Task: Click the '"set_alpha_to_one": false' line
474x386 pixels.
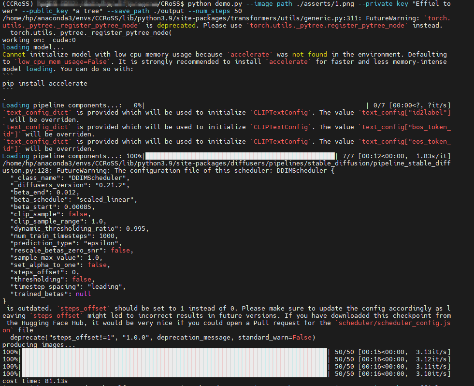Action: coord(60,265)
